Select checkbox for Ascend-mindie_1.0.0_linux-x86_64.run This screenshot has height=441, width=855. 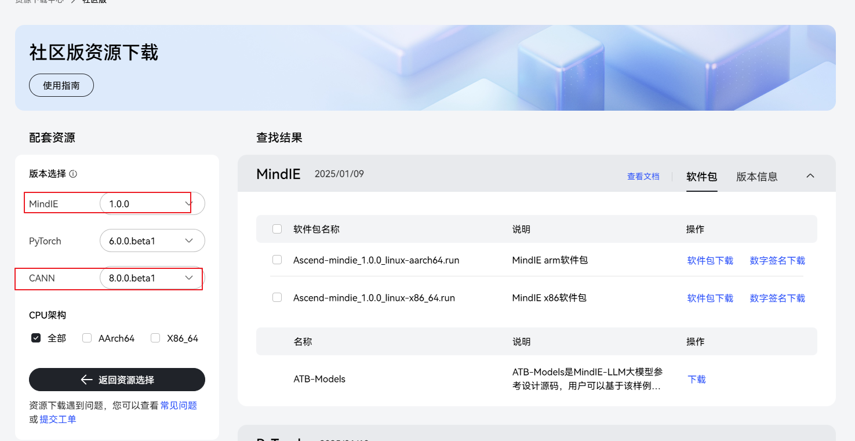(x=277, y=297)
